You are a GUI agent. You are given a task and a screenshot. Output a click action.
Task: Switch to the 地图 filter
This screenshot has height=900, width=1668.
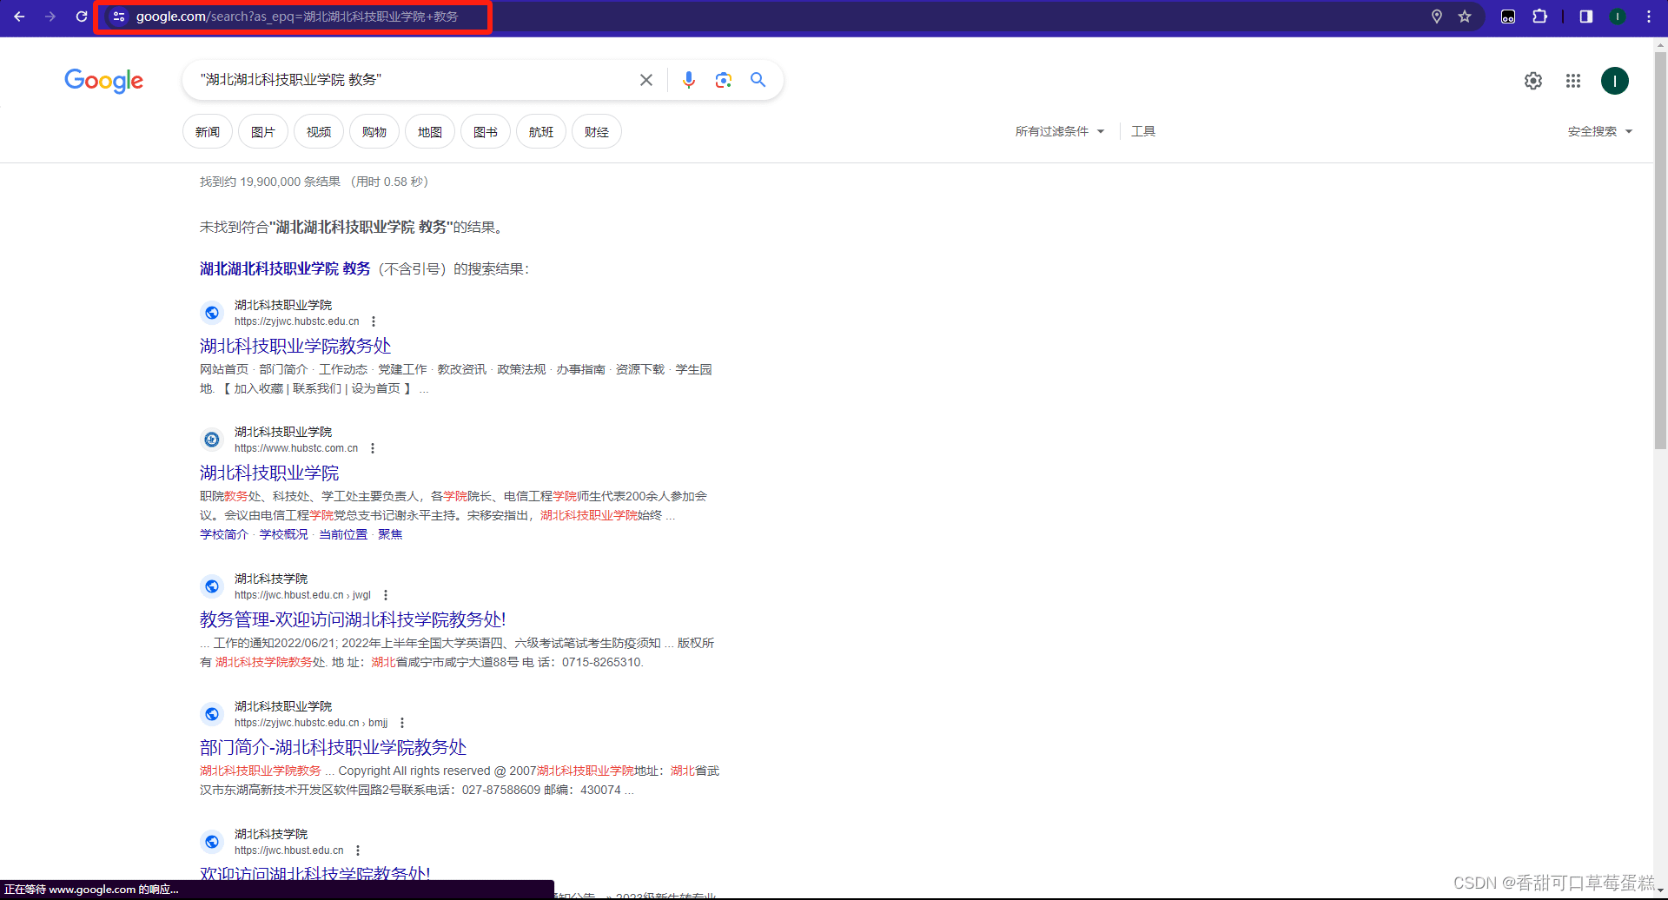point(430,132)
